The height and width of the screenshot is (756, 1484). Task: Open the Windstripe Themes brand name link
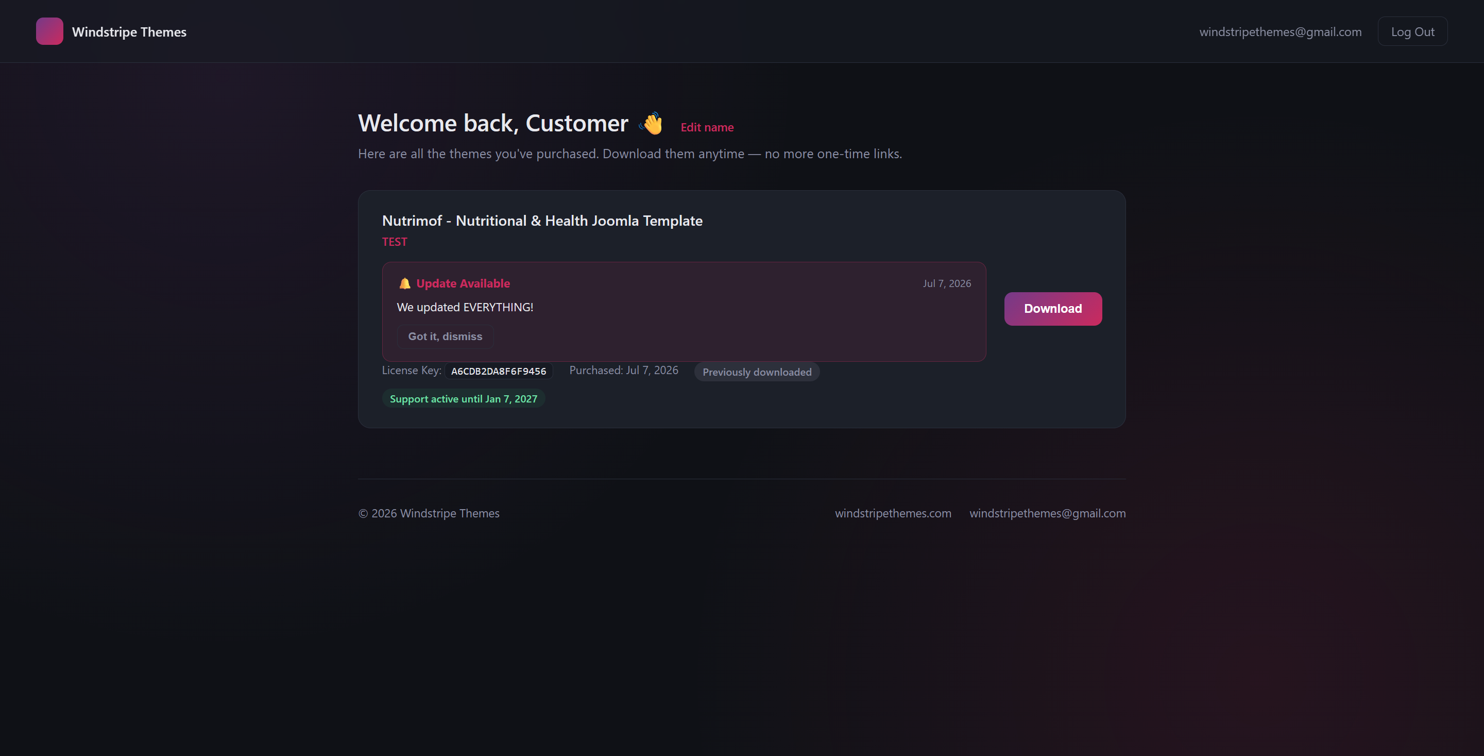pyautogui.click(x=129, y=31)
